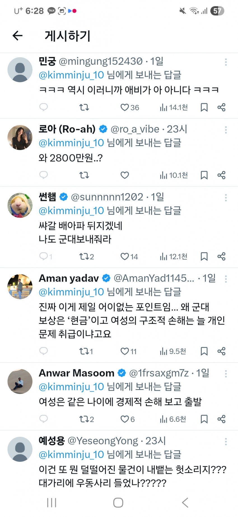Bookmark Aman yadav's reply
Screen dimensions: 238x517
coord(204,351)
